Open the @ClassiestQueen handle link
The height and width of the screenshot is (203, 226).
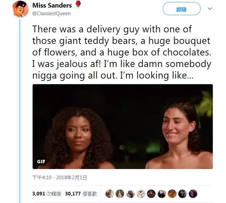click(51, 13)
